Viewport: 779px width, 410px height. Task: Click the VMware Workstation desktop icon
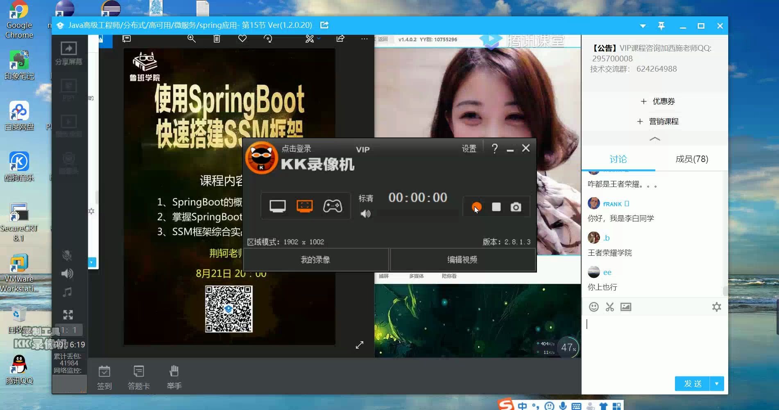tap(19, 273)
